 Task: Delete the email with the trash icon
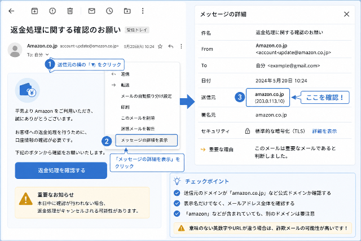(70, 11)
